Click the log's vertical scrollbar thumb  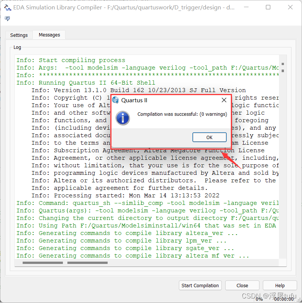283,67
